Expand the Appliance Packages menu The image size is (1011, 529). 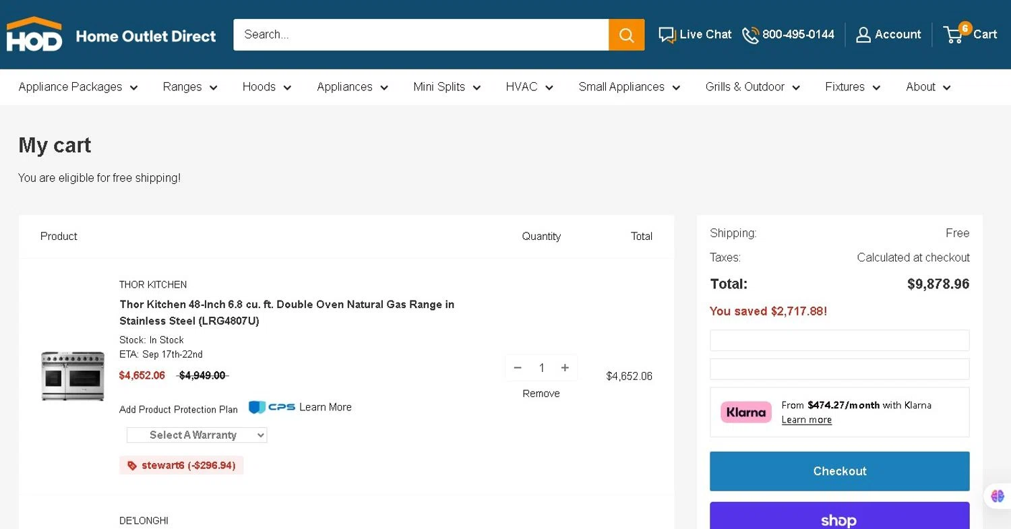(78, 87)
